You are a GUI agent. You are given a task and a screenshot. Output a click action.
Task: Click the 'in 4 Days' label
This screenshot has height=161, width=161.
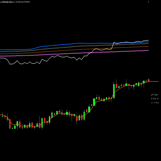coord(155,103)
